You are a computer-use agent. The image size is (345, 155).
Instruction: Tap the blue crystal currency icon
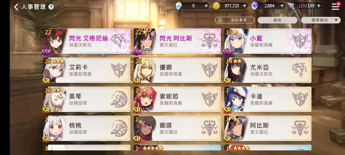click(255, 6)
